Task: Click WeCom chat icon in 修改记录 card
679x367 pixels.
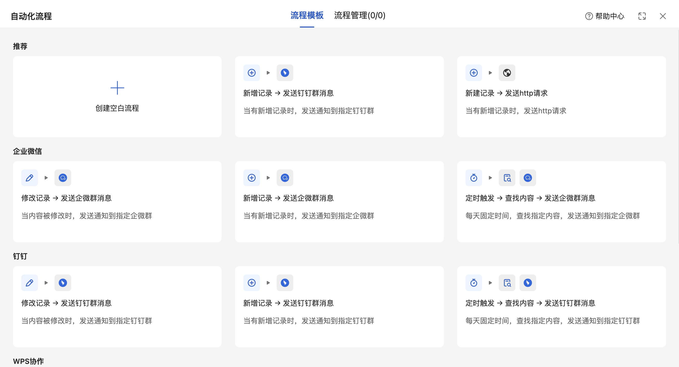Action: [x=63, y=178]
